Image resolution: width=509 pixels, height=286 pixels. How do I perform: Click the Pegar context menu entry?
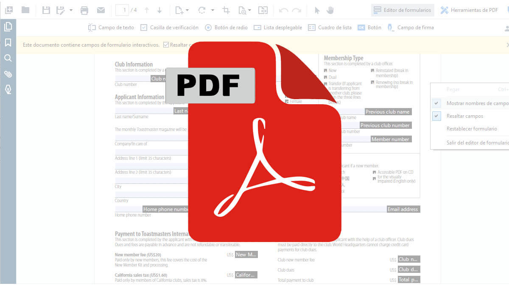(x=470, y=89)
